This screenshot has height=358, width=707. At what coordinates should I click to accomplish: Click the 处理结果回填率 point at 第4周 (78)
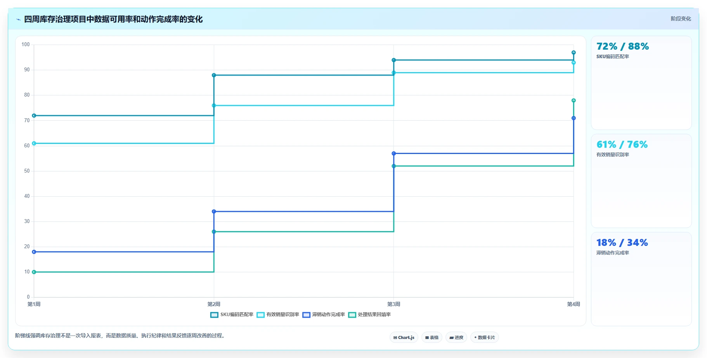pyautogui.click(x=574, y=100)
